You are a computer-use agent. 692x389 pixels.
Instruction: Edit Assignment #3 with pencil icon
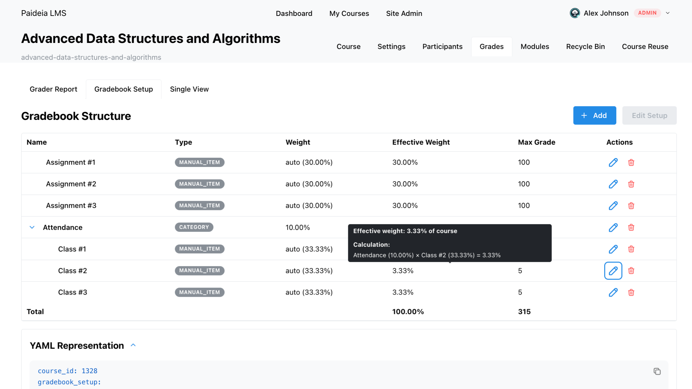click(613, 206)
